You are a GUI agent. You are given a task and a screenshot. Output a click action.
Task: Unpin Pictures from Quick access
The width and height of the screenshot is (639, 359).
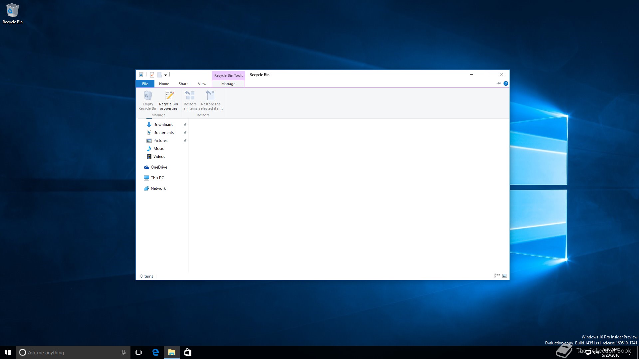[x=185, y=141]
